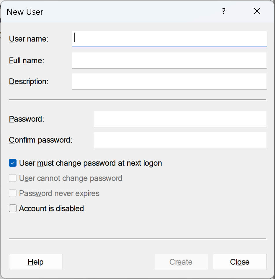275x279 pixels.
Task: Click the Confirm password field
Action: [180, 140]
